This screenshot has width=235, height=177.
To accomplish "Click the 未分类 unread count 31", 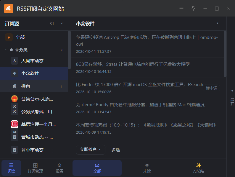I will pyautogui.click(x=62, y=50).
